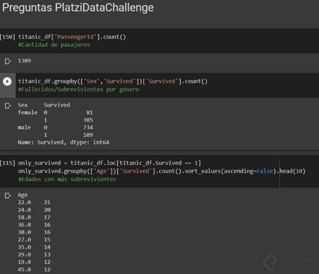The height and width of the screenshot is (274, 319).
Task: Click count 15 for age 27.0
Action: tap(47, 240)
